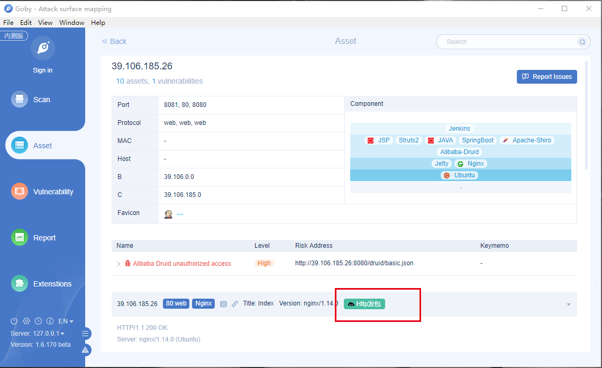Open the Extenstions section in sidebar
The image size is (602, 368).
(x=41, y=284)
